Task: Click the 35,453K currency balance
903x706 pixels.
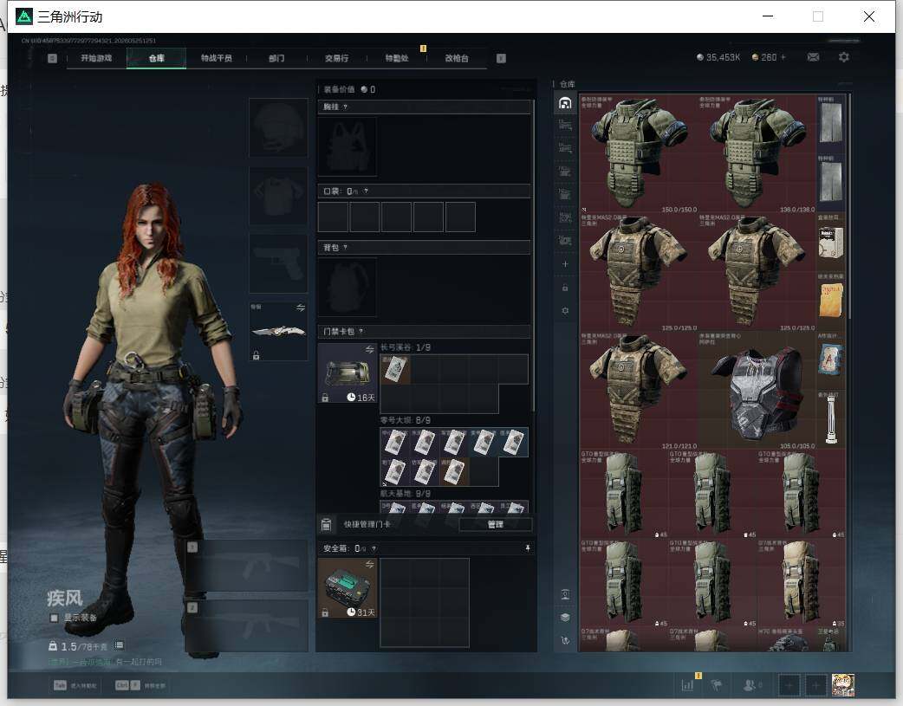Action: click(x=718, y=57)
